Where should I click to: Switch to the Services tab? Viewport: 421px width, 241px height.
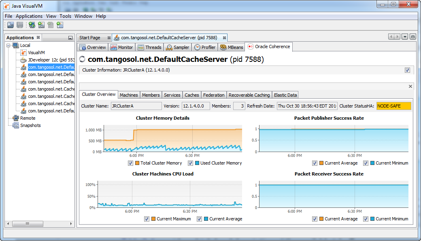click(172, 95)
